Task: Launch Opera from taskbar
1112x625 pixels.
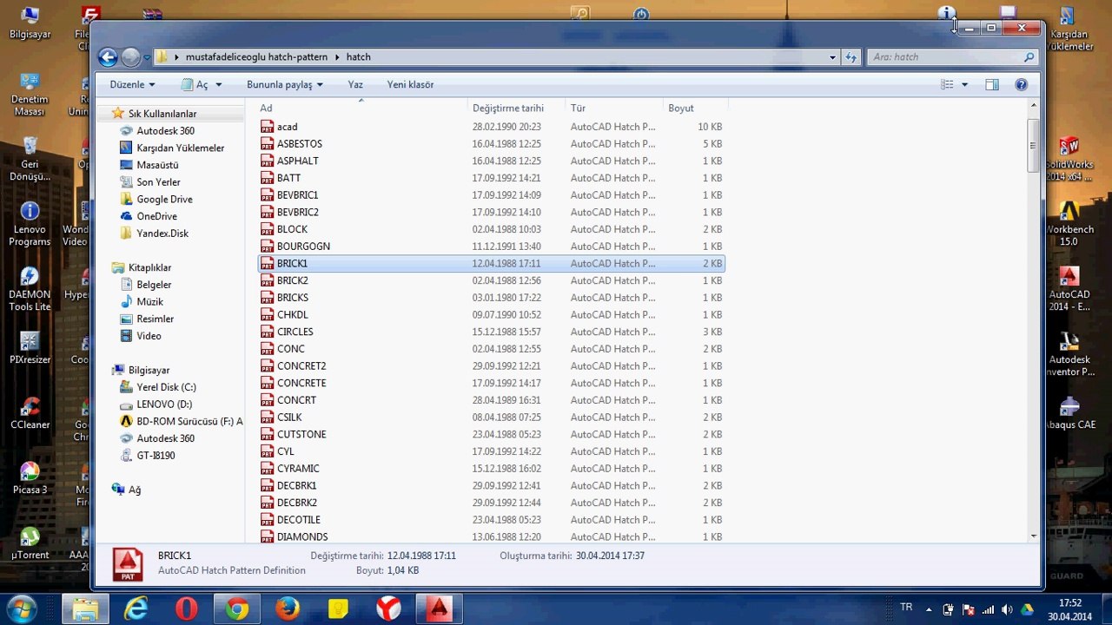Action: pos(186,609)
